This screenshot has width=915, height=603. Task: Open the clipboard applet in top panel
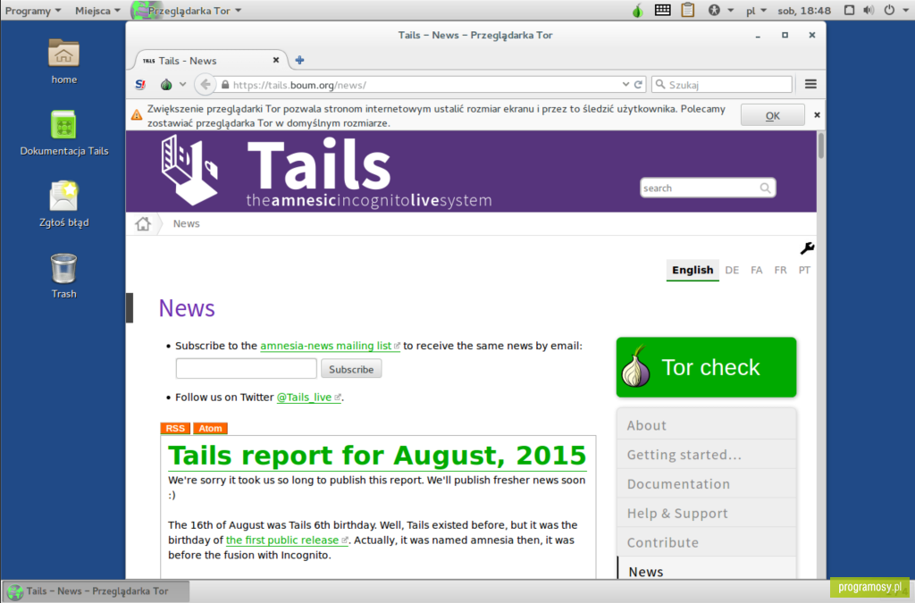[x=688, y=10]
